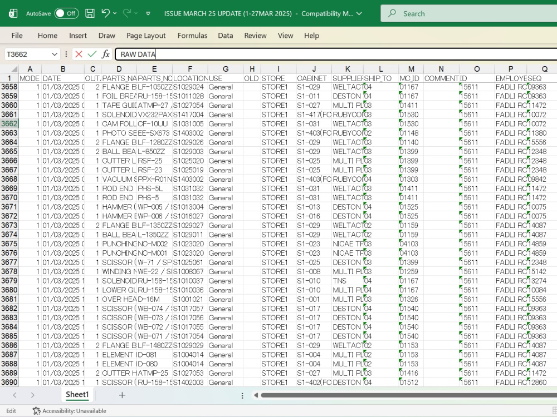Viewport: 557px width, 417px height.
Task: Open the Review tab
Action: [255, 36]
